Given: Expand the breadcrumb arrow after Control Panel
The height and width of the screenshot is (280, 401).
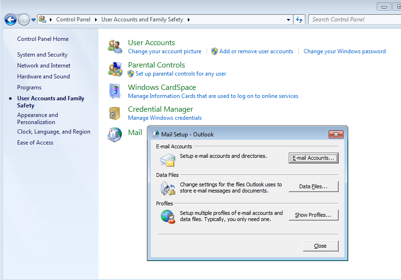Looking at the screenshot, I should tap(96, 19).
